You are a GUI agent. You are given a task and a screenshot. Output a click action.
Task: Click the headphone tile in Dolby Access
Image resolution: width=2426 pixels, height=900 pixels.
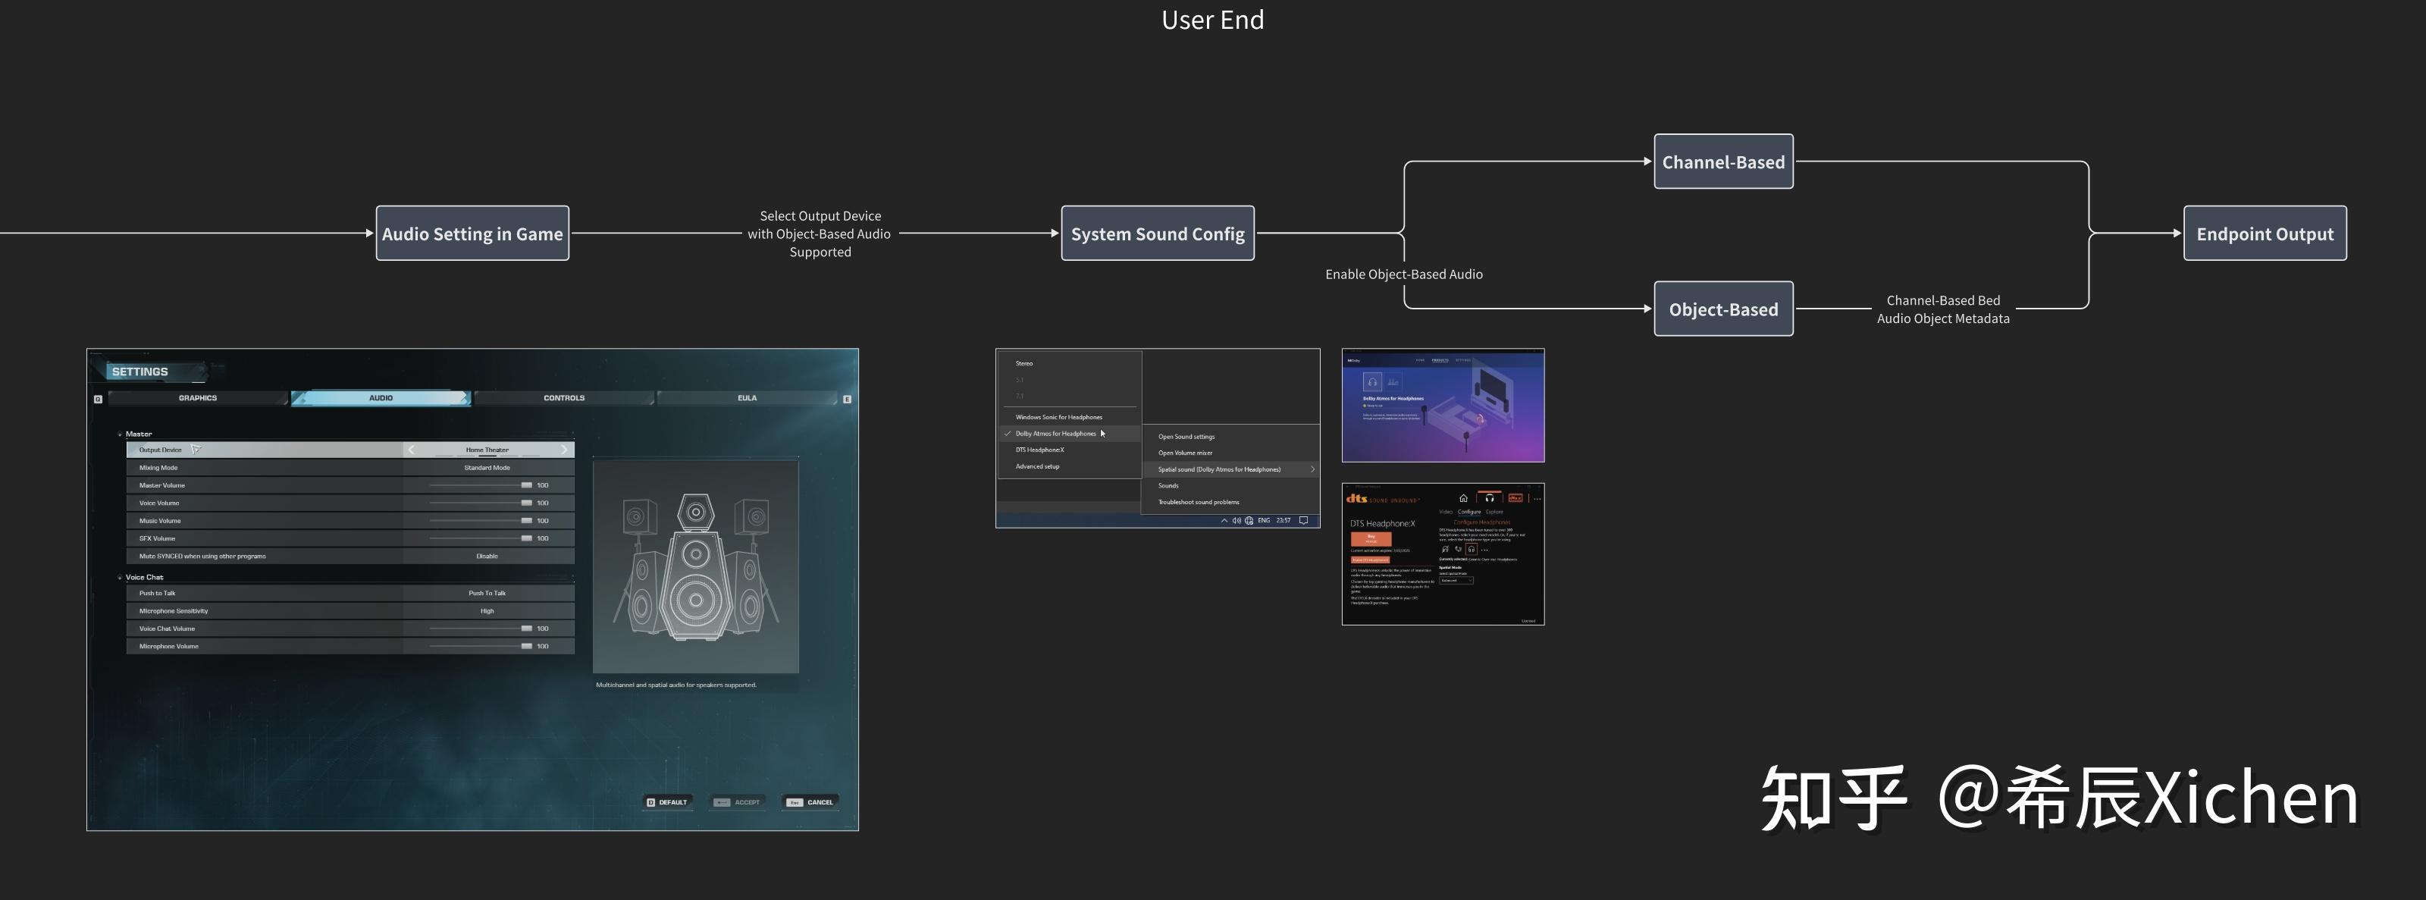1372,382
